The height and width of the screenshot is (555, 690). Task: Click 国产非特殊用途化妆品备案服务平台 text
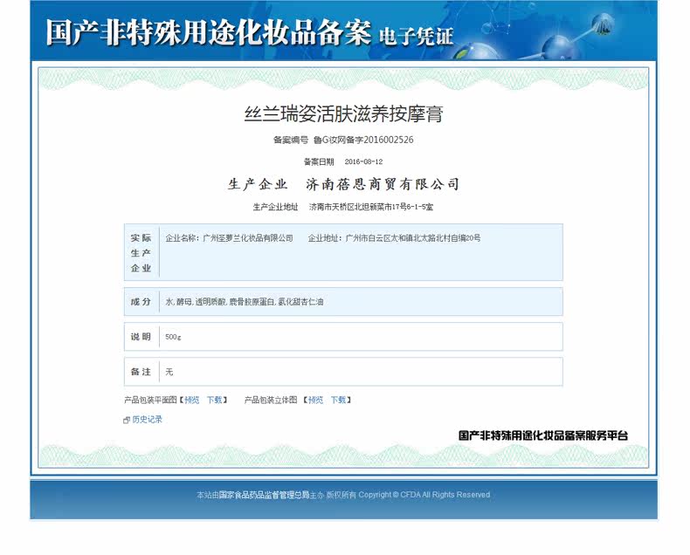(x=543, y=435)
